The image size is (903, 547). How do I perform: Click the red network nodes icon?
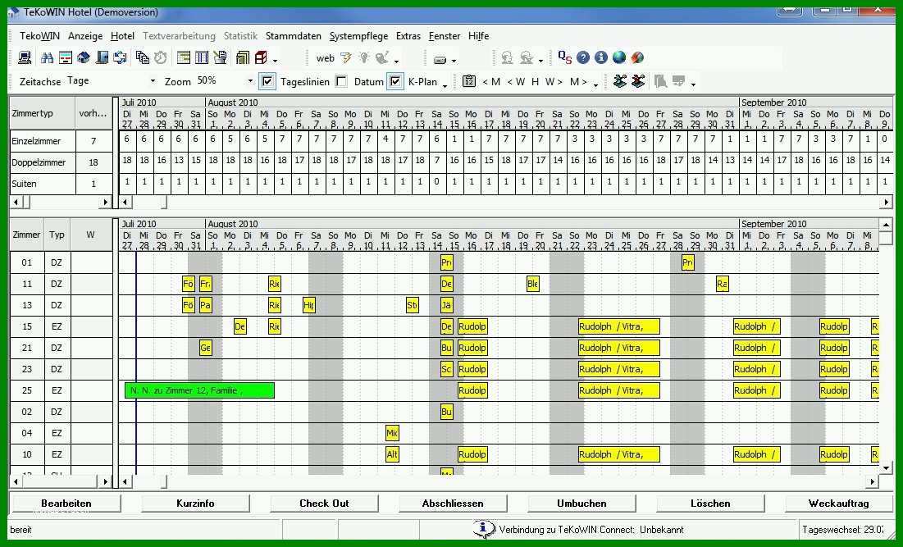(x=638, y=81)
